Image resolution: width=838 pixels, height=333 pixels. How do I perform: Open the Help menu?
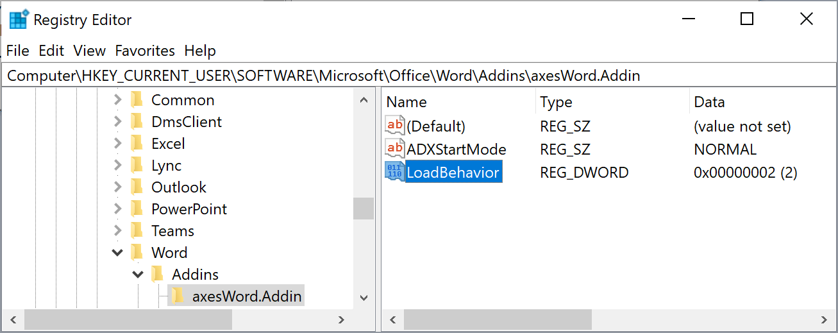(200, 51)
